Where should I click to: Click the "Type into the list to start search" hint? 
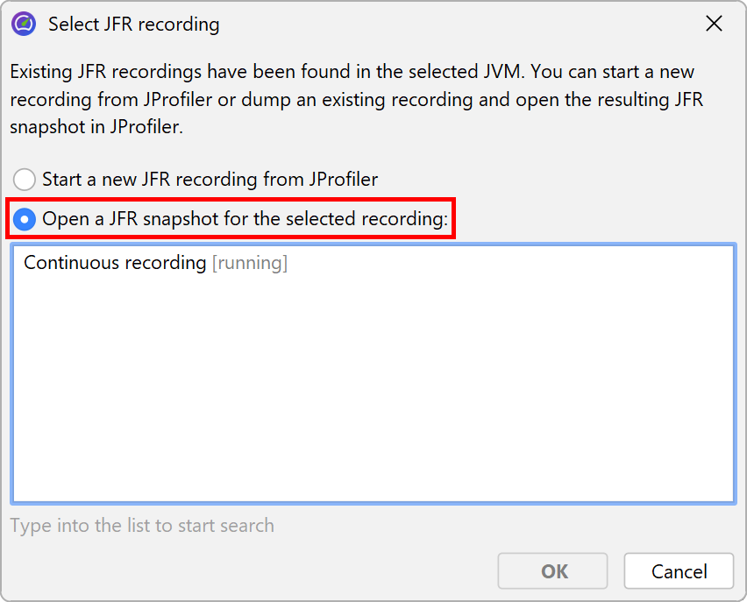click(x=142, y=526)
